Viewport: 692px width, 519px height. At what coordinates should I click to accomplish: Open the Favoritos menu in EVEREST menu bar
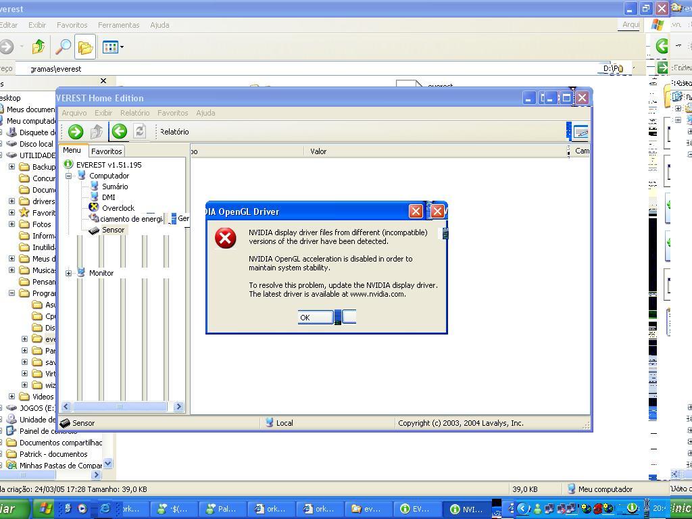pos(172,113)
